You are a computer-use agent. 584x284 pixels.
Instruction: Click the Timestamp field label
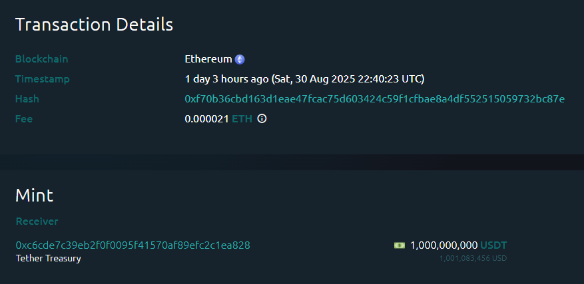(x=43, y=79)
